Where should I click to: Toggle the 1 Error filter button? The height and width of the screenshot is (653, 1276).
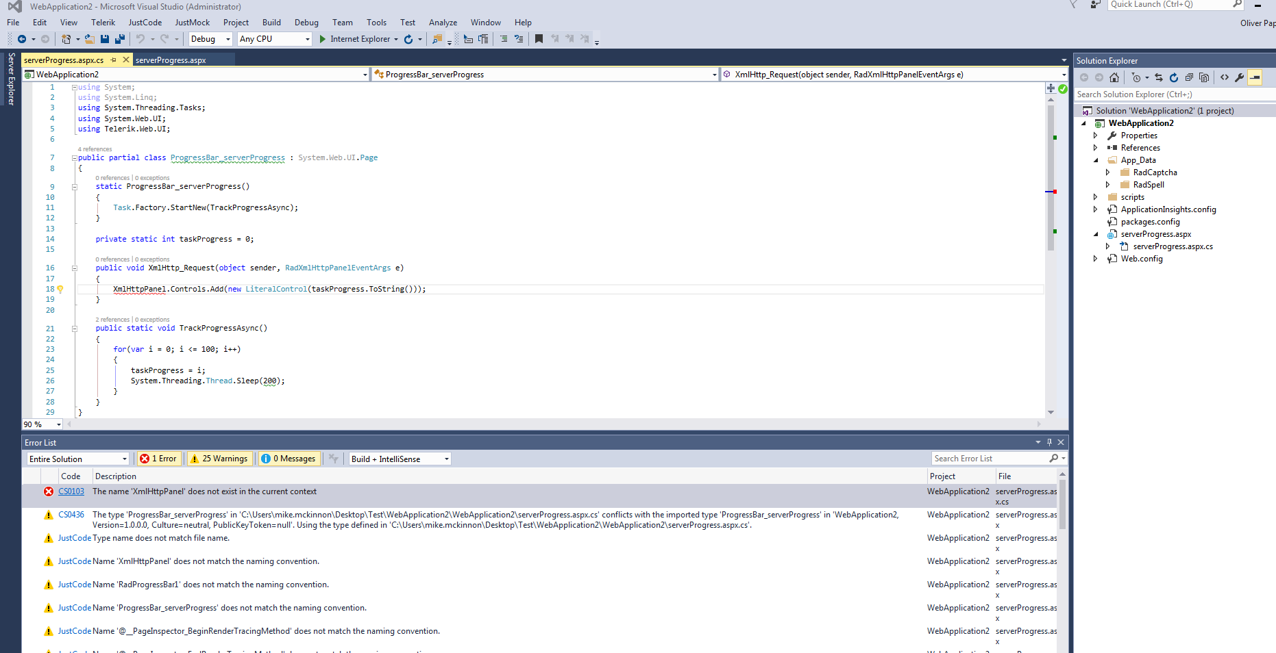pyautogui.click(x=159, y=459)
